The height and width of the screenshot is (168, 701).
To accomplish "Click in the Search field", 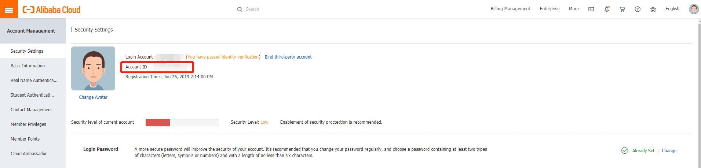I will click(264, 9).
